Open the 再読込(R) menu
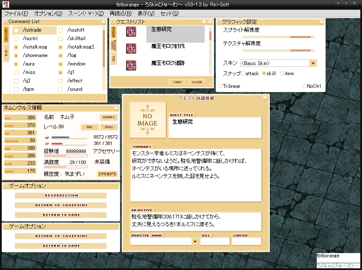Screen dimensions: 362x270 click(121, 14)
